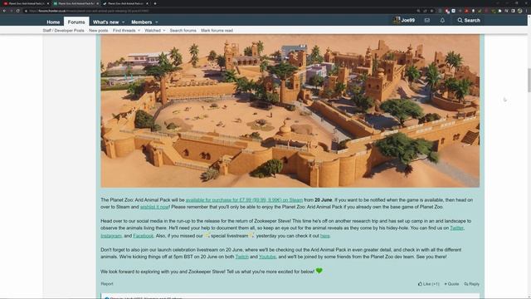Open the Instagram link
This screenshot has width=531, height=299.
[110, 236]
